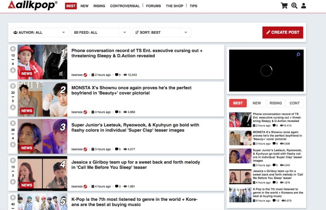Click the logo icon in the video player corner
326x210 pixels.
[x=298, y=55]
